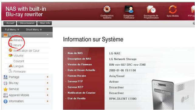
Task: Click the Serveur NTP label
Action: pyautogui.click(x=76, y=87)
